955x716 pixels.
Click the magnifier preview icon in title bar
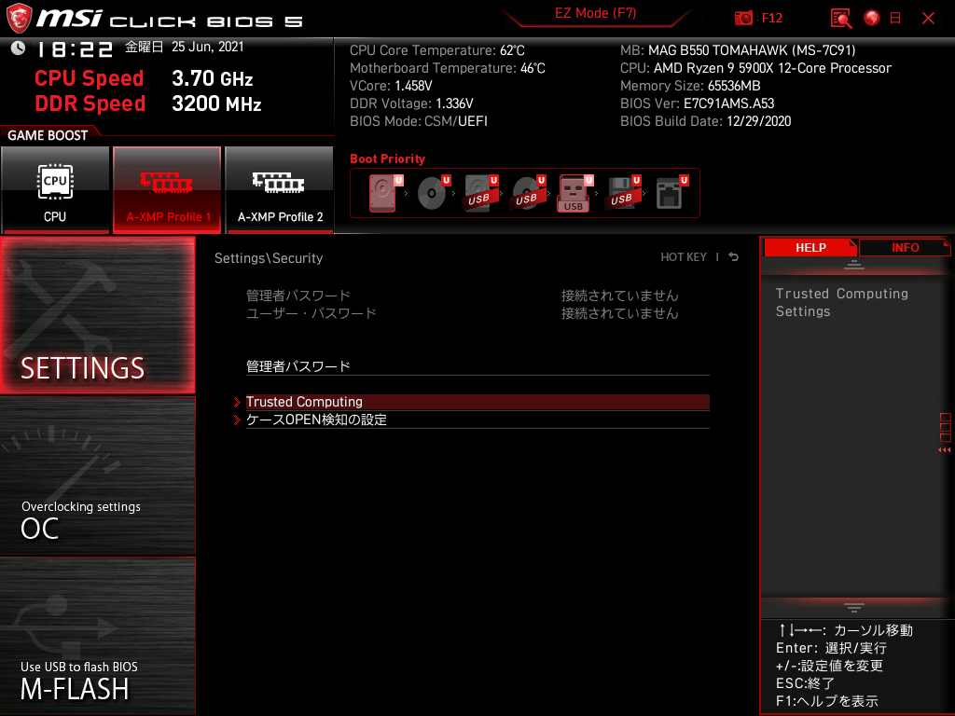pyautogui.click(x=840, y=18)
